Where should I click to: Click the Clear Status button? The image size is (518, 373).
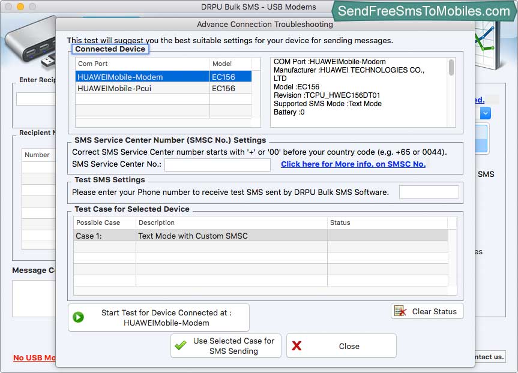(427, 311)
